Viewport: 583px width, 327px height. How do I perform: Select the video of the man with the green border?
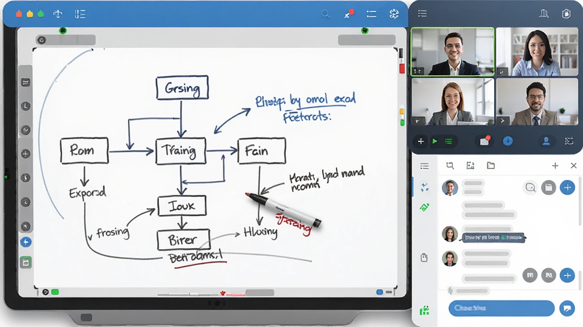coord(453,52)
